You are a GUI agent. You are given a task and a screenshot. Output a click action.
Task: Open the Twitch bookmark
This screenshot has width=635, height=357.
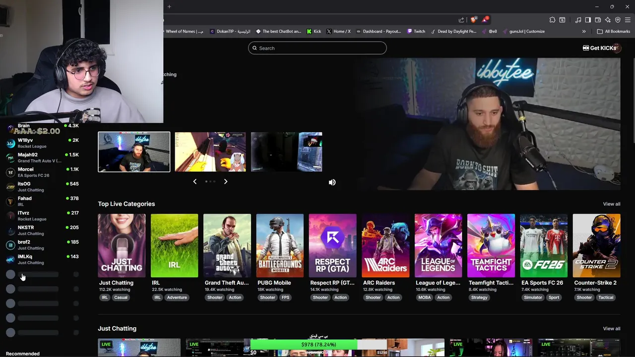coord(416,31)
